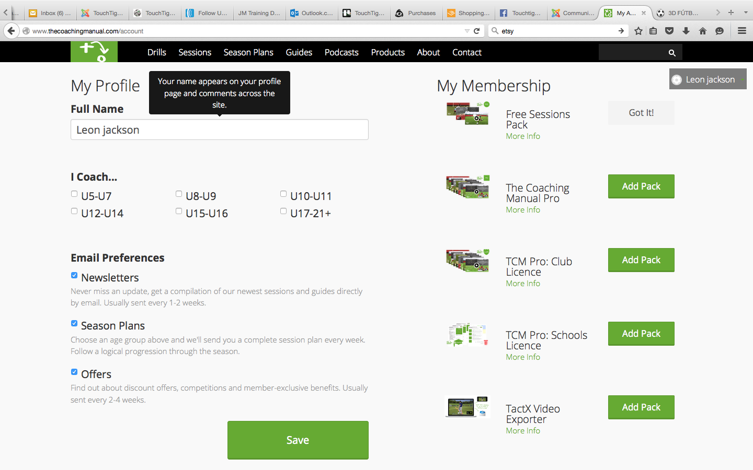Check the U12-U14 age group
The height and width of the screenshot is (470, 753).
coord(74,211)
